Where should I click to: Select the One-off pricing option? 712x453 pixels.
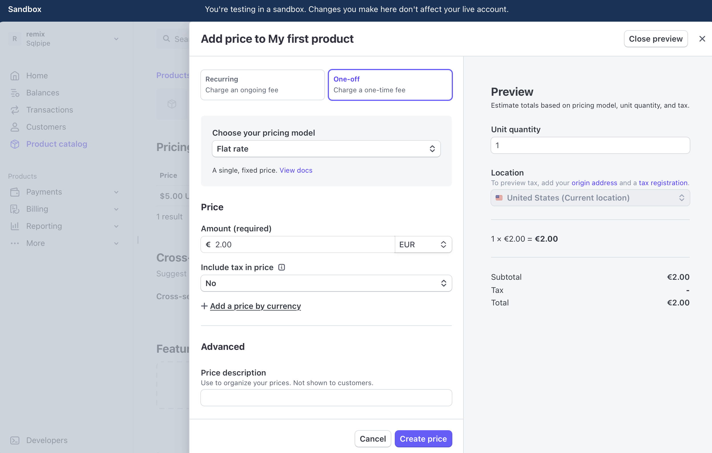coord(390,85)
